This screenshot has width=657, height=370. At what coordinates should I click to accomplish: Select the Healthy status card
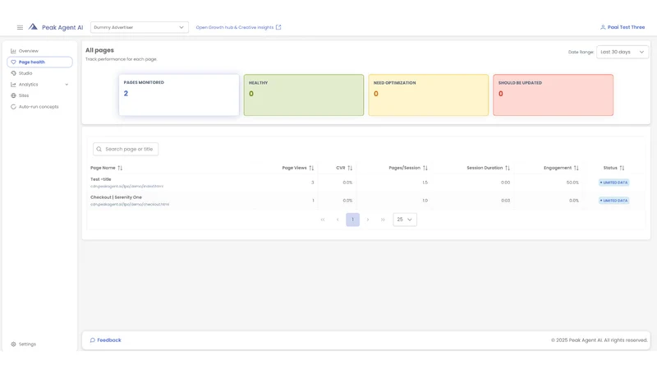304,95
